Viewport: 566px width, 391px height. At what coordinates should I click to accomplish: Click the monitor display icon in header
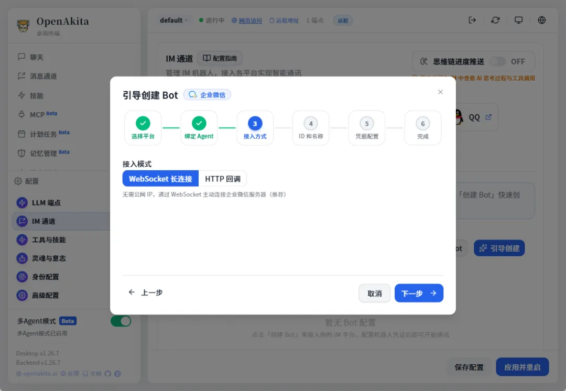tap(518, 20)
